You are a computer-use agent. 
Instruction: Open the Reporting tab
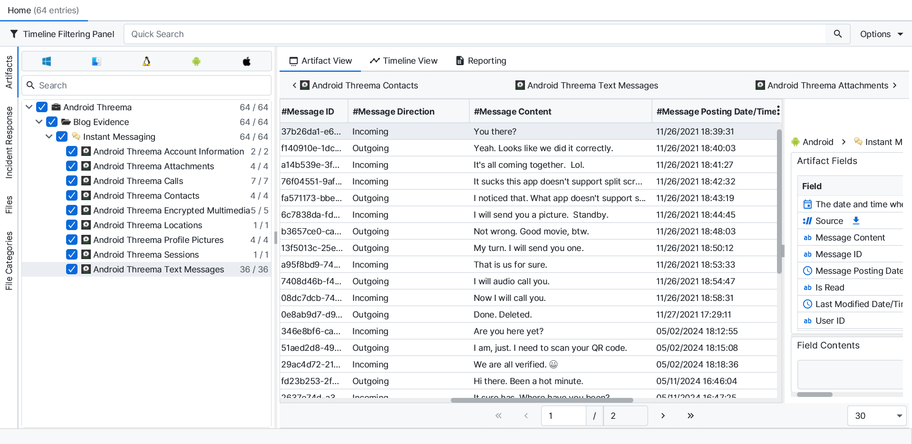point(481,61)
